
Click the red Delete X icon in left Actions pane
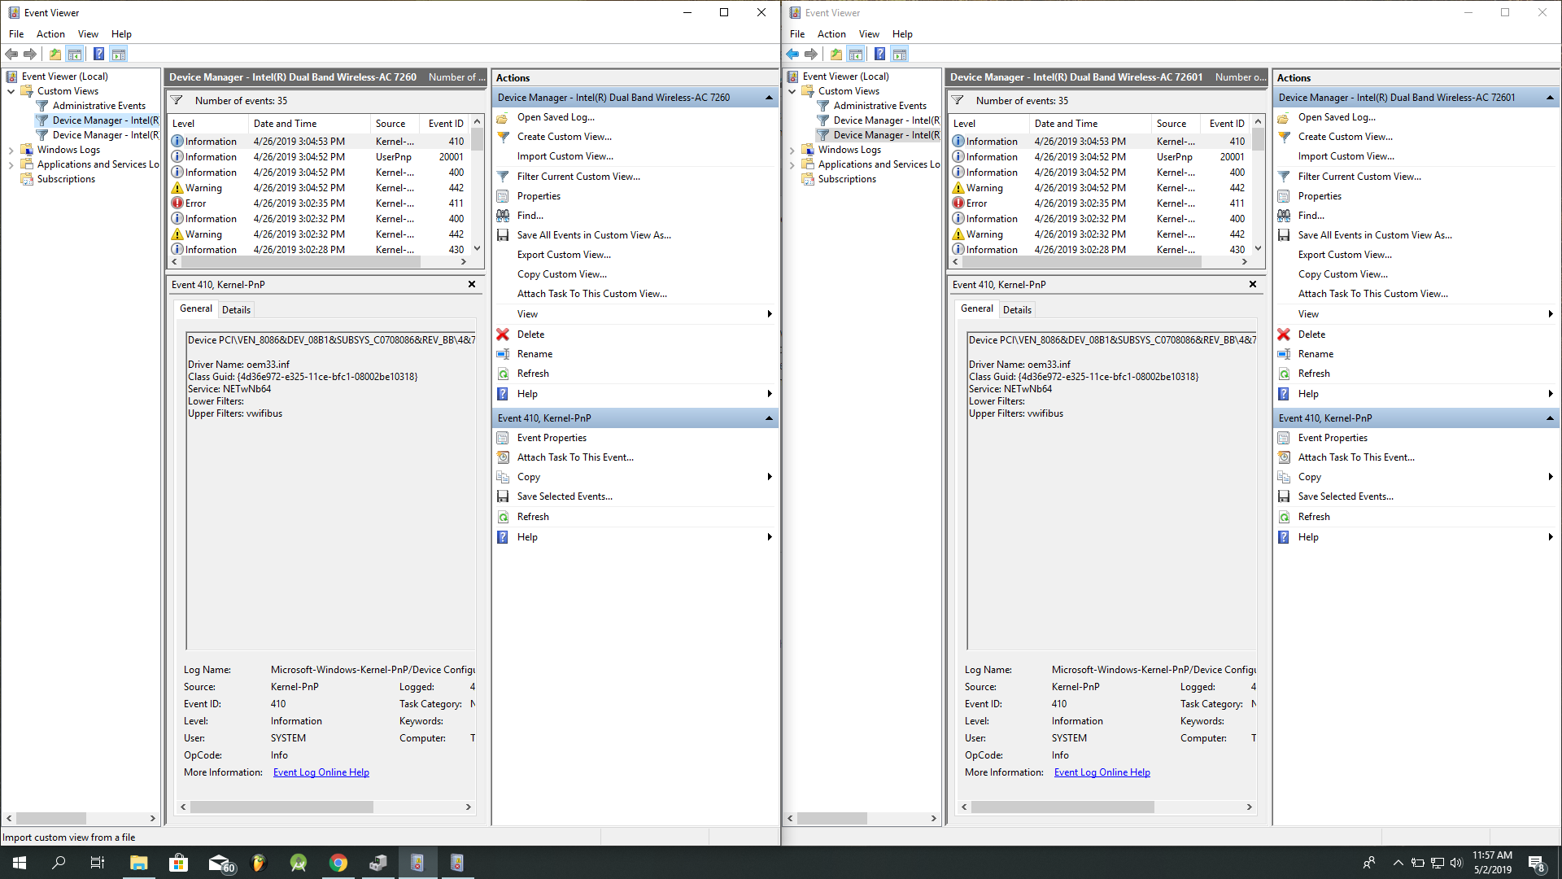point(503,335)
